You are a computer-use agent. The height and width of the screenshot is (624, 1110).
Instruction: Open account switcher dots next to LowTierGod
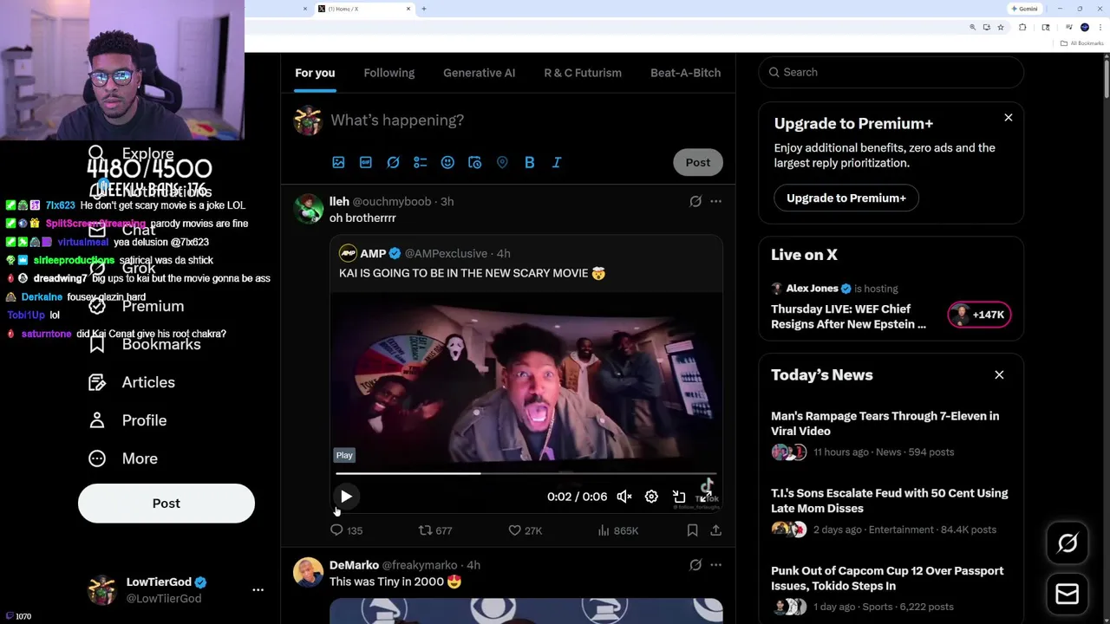click(258, 590)
